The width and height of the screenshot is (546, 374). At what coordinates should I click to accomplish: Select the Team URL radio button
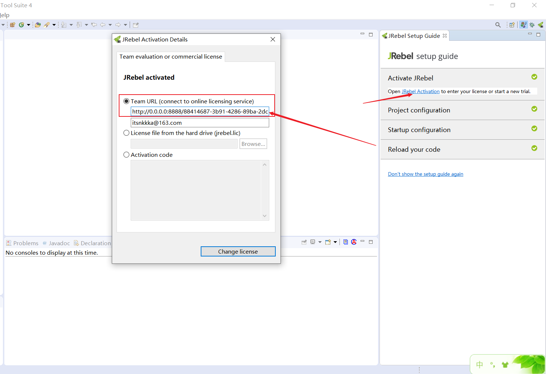[126, 101]
